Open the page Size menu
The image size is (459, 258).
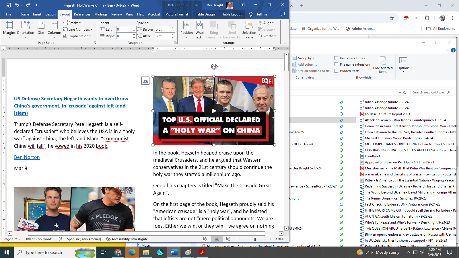41,30
